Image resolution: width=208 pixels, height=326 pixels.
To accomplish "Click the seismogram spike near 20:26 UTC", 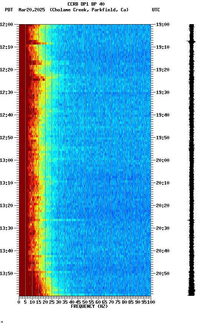I will (191, 220).
